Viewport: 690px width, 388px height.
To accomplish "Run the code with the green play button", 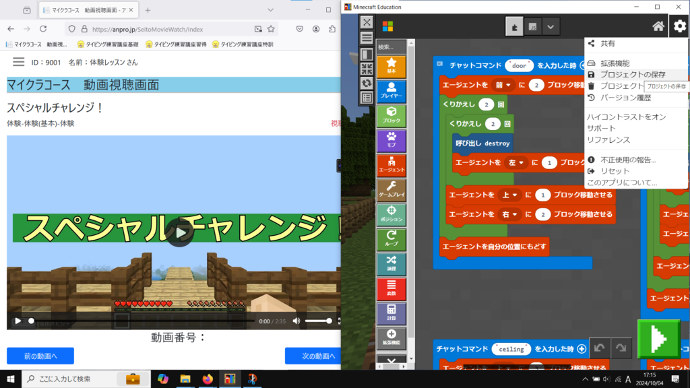I will click(658, 339).
